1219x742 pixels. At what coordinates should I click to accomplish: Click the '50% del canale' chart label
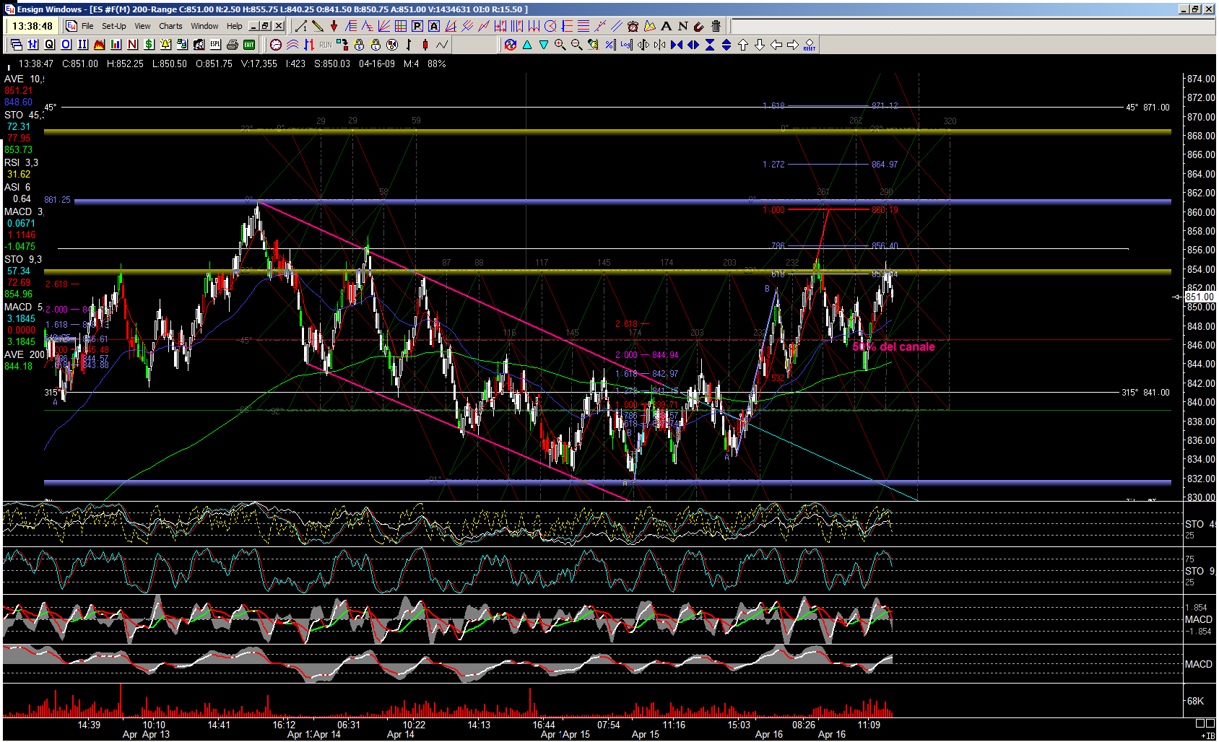pos(893,346)
